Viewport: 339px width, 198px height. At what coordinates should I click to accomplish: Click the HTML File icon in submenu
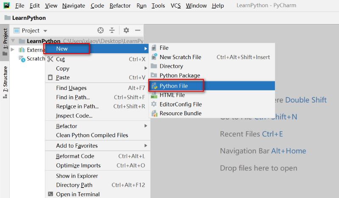(x=154, y=95)
